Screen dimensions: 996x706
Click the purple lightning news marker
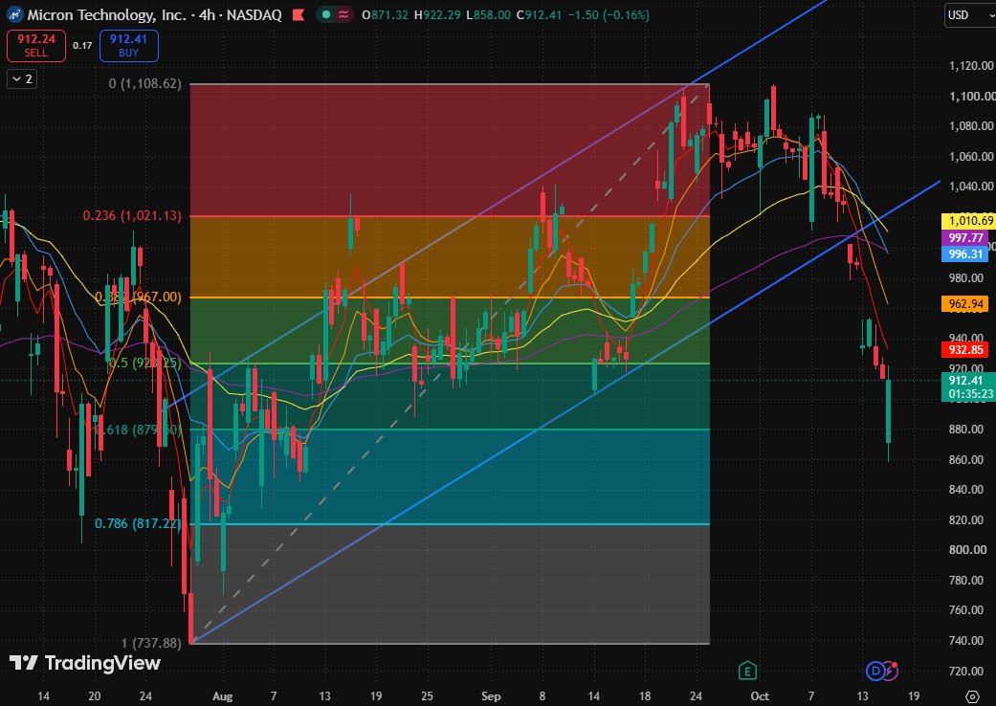pos(892,670)
